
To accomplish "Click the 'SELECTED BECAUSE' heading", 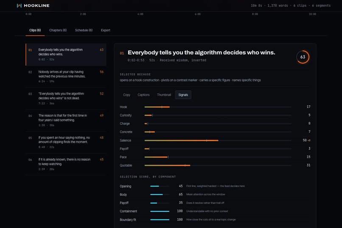I will point(135,74).
